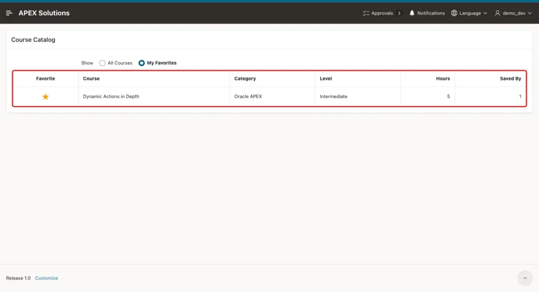Click the Release 1.0 footer text
The image size is (539, 292).
18,278
